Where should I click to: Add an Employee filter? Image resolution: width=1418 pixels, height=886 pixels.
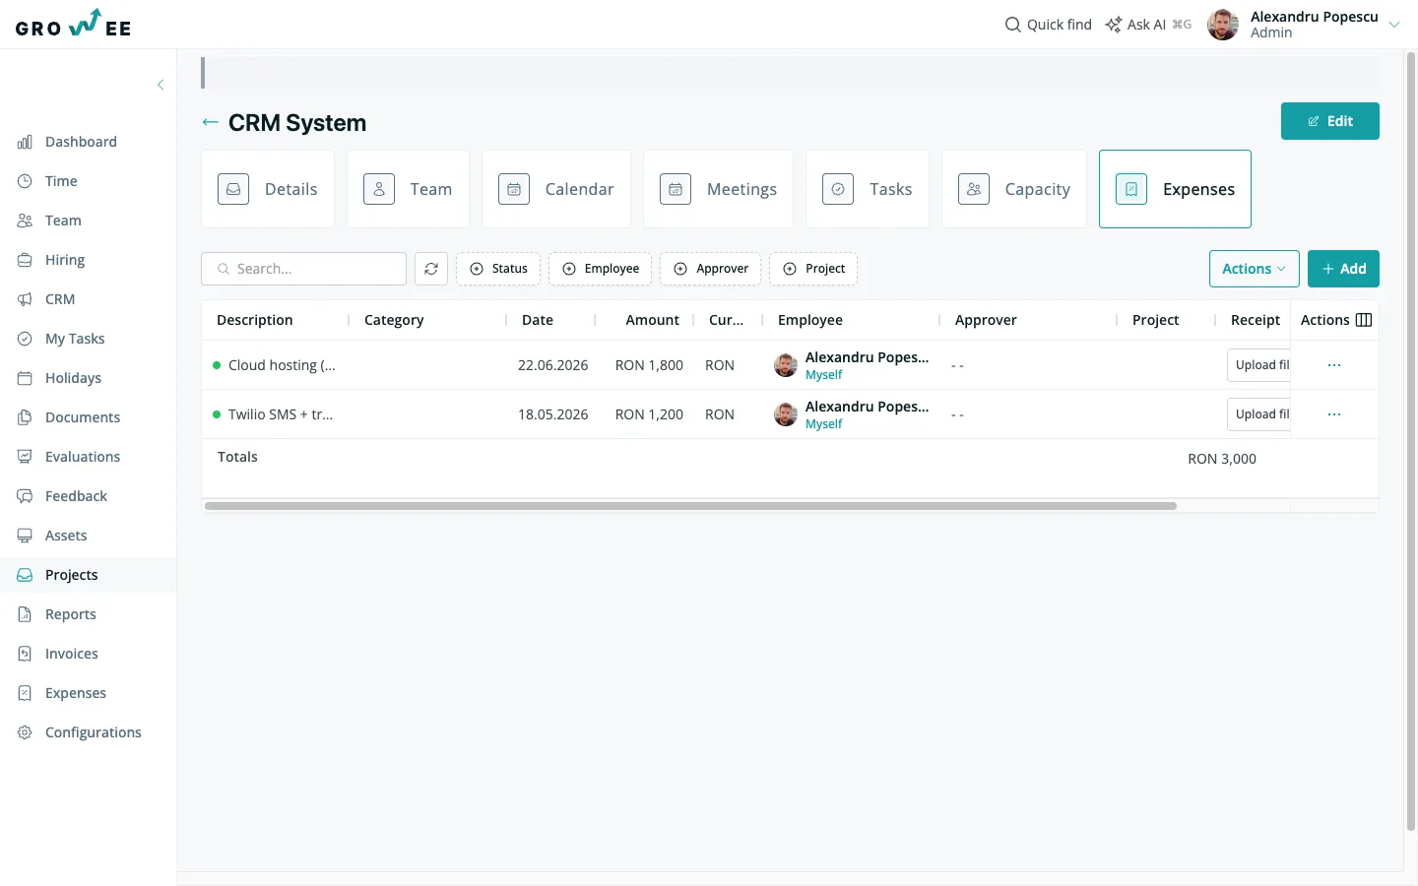(x=600, y=269)
